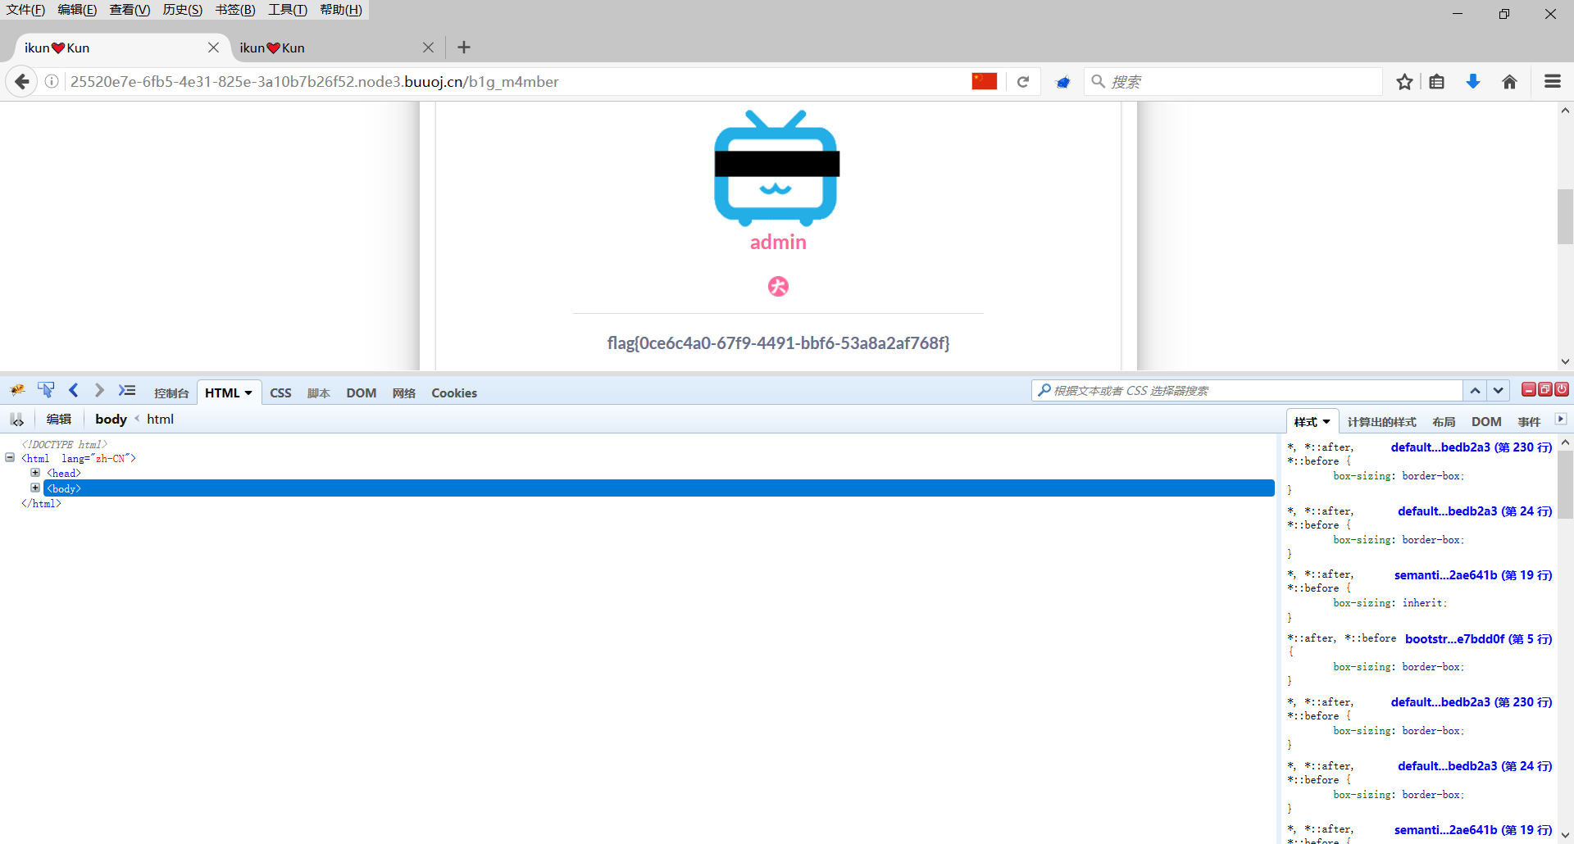Reload the current page
The width and height of the screenshot is (1574, 844).
[1023, 81]
